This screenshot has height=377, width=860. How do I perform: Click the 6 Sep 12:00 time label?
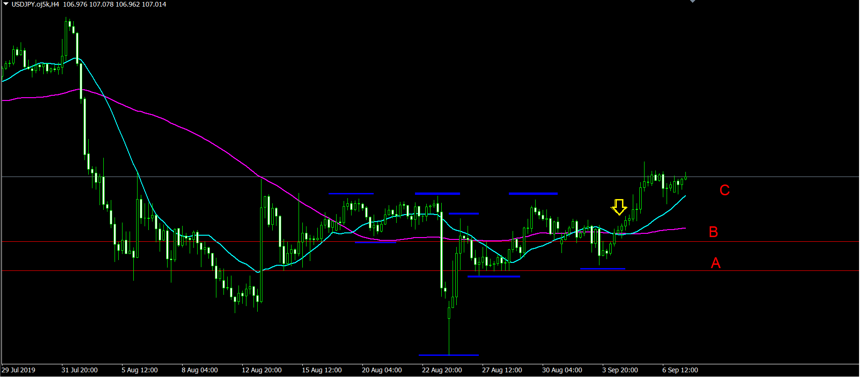(680, 370)
